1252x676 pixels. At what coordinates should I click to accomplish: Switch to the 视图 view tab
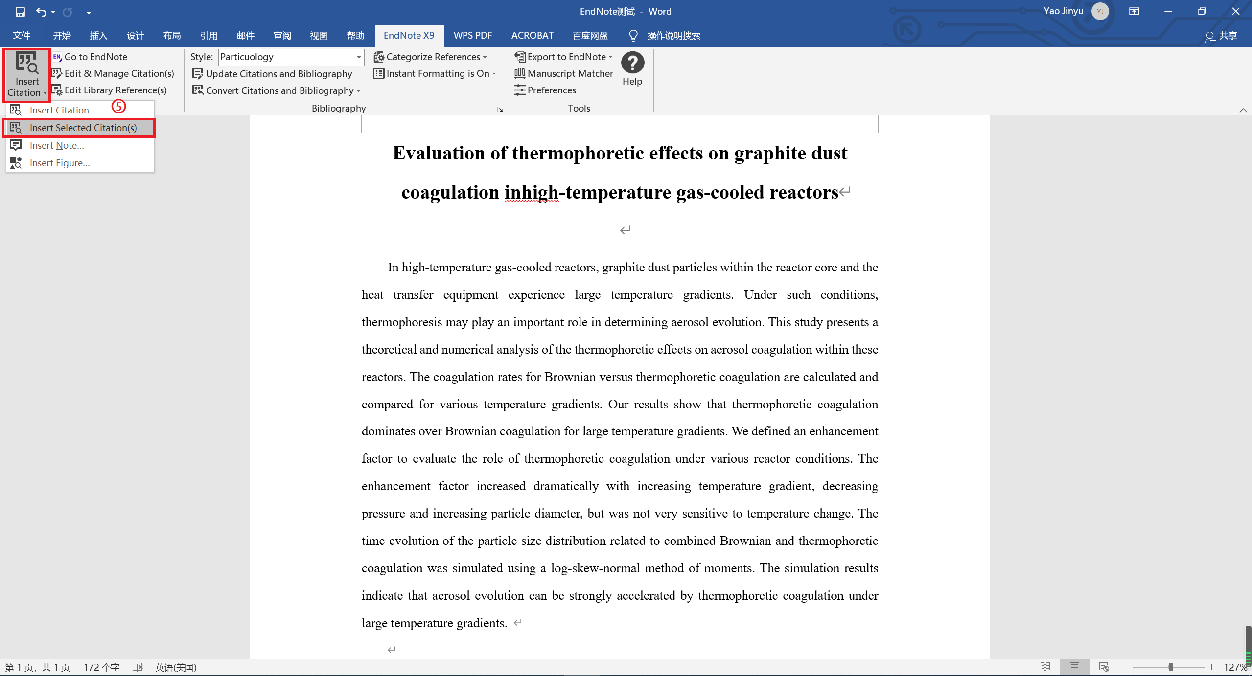tap(319, 36)
